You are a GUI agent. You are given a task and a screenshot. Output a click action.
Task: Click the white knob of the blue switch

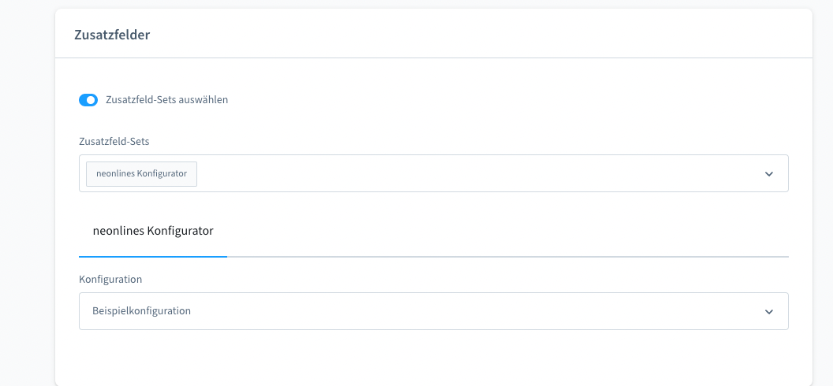[92, 100]
